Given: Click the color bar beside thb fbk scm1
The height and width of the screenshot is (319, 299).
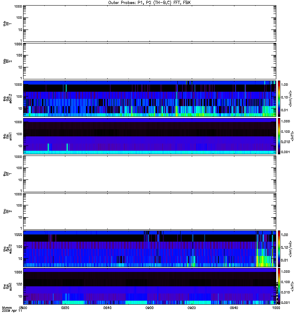Looking at the screenshot, I should tap(279, 136).
